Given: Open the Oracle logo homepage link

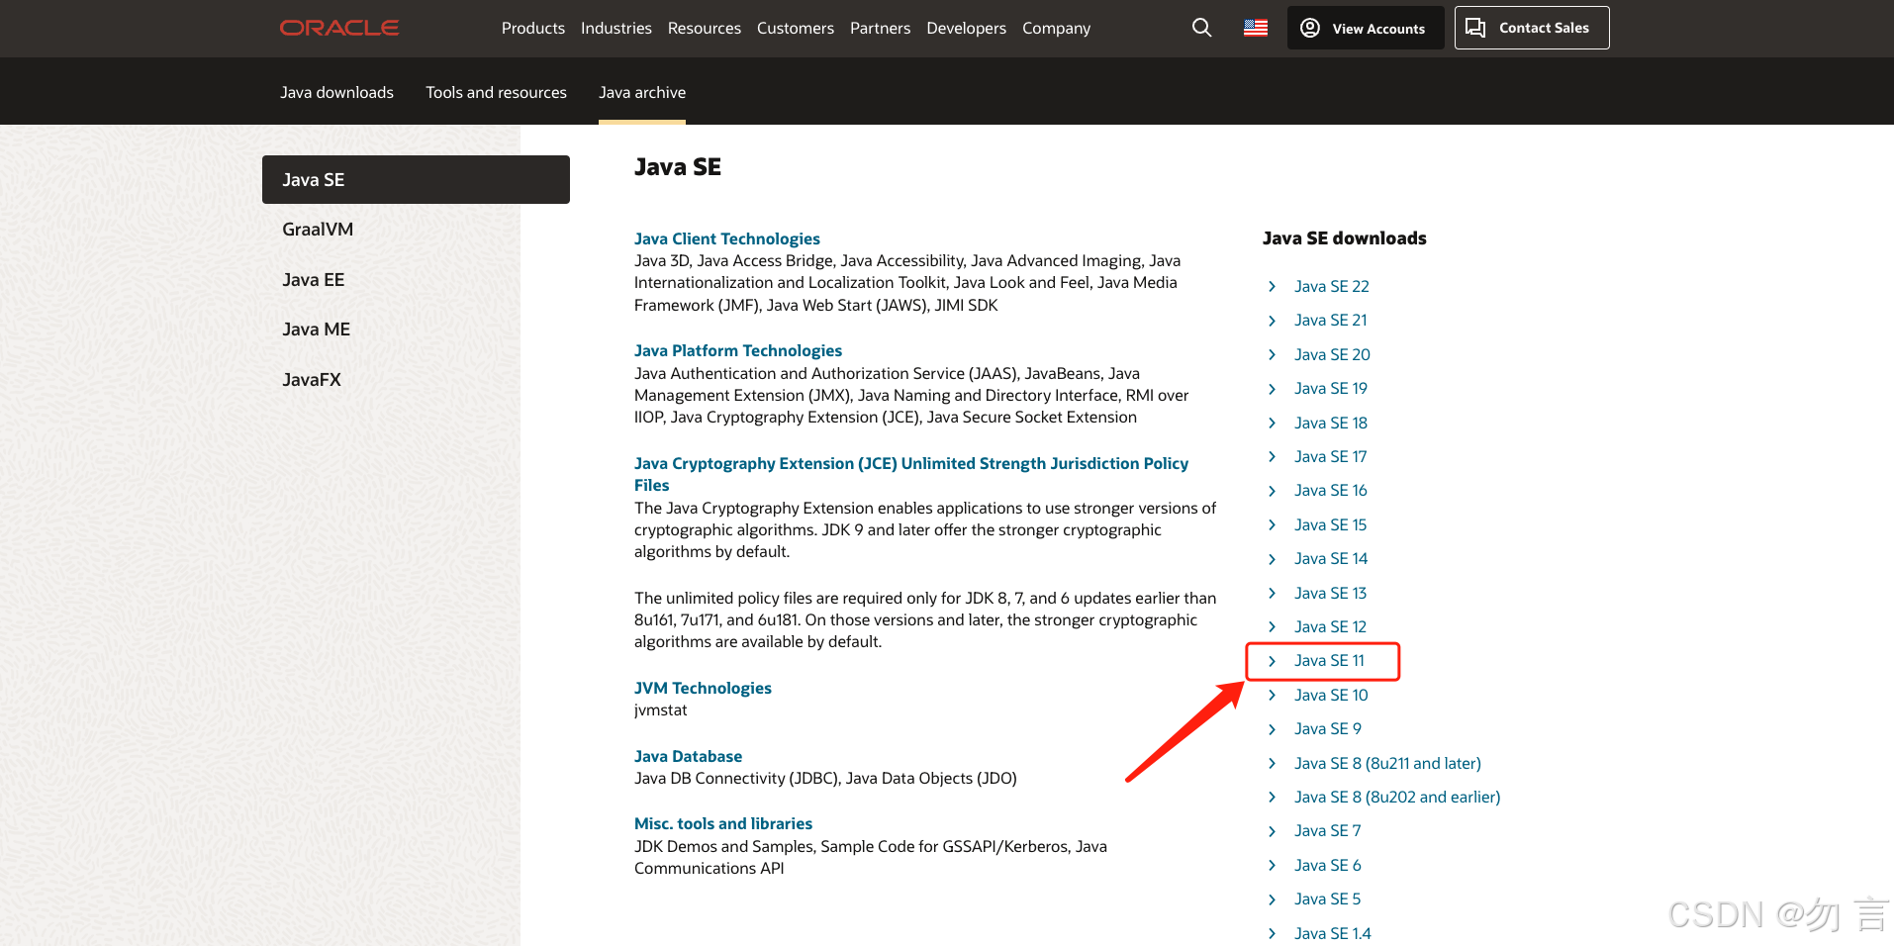Looking at the screenshot, I should coord(338,28).
